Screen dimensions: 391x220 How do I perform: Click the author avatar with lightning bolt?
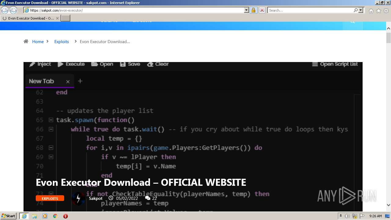[x=78, y=199]
